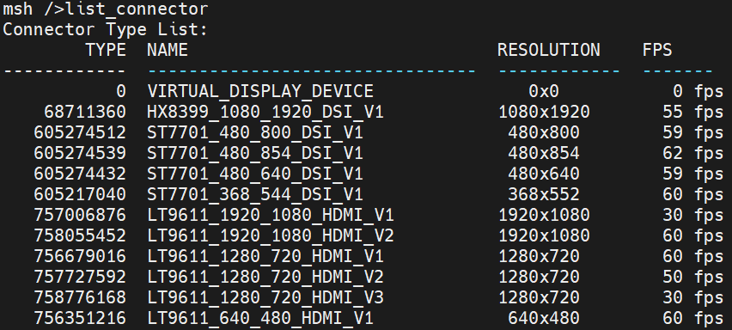This screenshot has width=732, height=330.
Task: Select type number 605274539
Action: coord(80,153)
